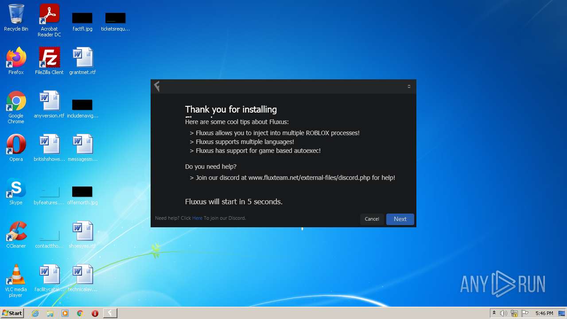Launch Firefox from desktop
This screenshot has height=319, width=567.
pos(16,61)
